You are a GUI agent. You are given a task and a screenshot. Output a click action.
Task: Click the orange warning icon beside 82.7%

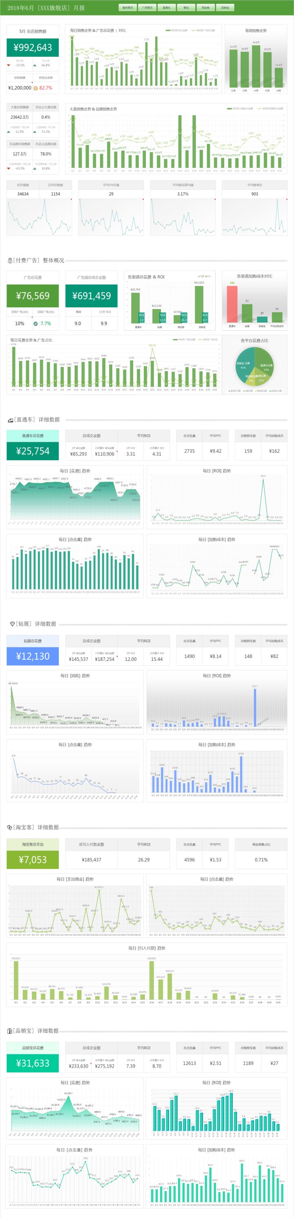36,88
